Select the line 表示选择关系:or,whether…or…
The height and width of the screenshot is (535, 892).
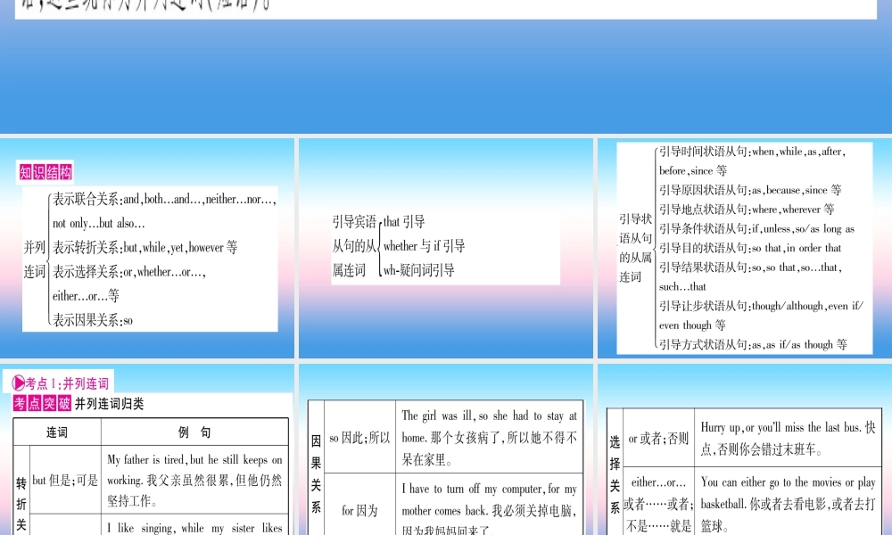pyautogui.click(x=129, y=272)
